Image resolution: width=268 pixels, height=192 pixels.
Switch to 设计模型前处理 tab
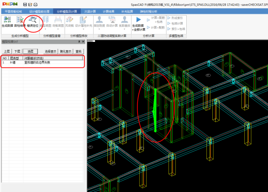[39, 11]
